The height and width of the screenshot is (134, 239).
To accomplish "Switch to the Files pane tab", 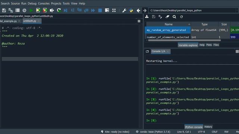I will pyautogui.click(x=216, y=45).
